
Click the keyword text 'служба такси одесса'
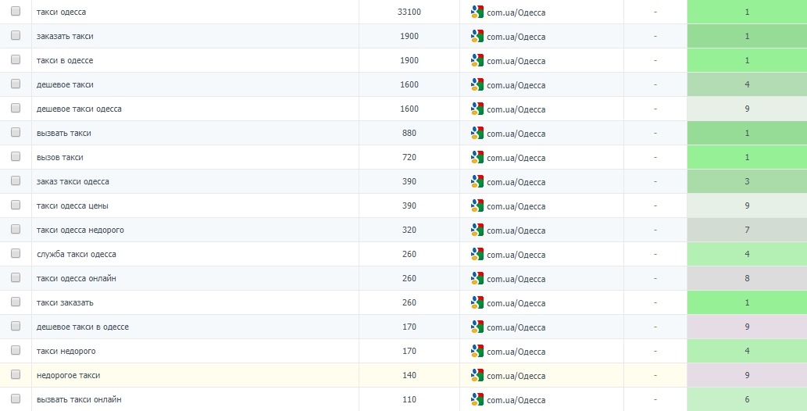pyautogui.click(x=77, y=254)
